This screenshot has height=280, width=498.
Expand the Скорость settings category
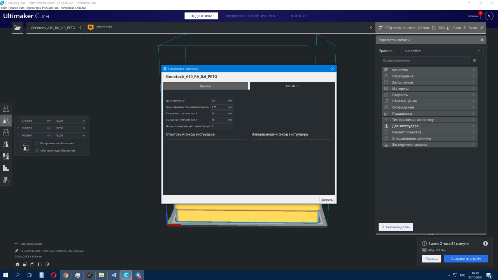coord(430,95)
